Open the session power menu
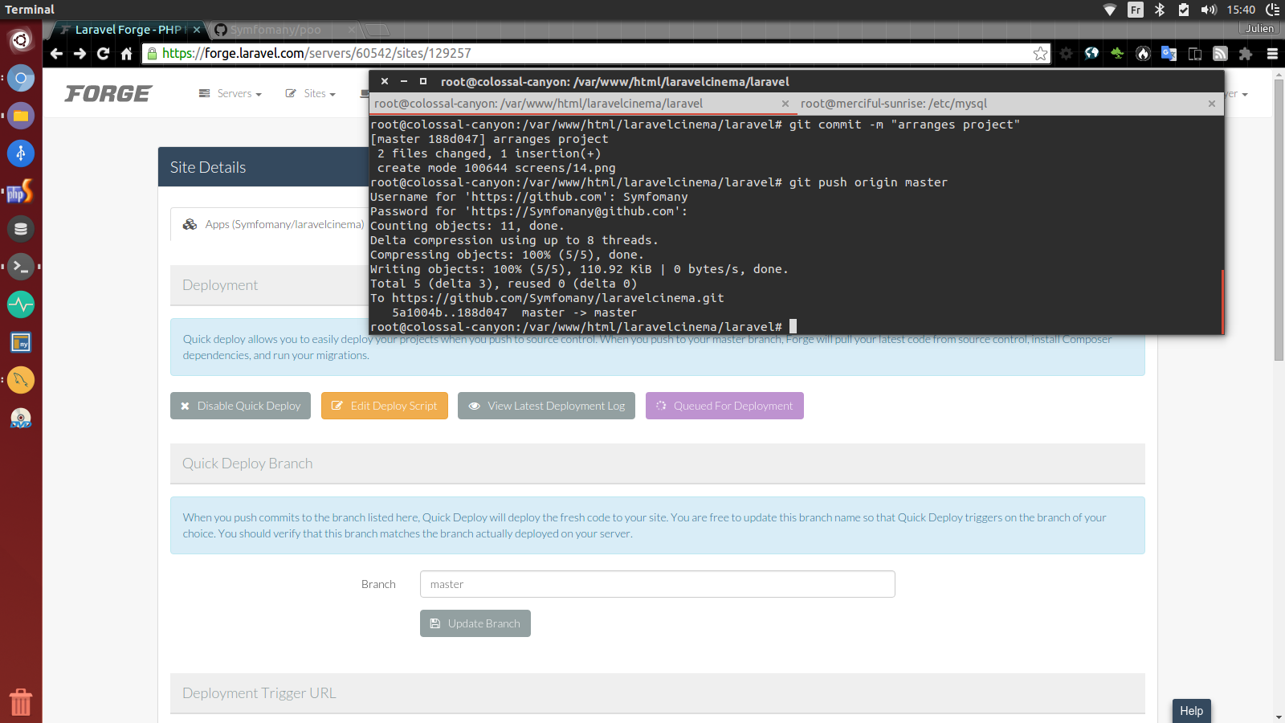1285x723 pixels. tap(1273, 10)
